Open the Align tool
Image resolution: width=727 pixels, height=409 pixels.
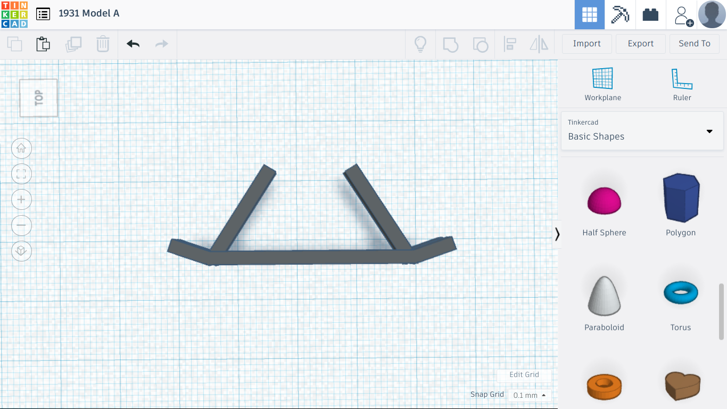point(510,44)
